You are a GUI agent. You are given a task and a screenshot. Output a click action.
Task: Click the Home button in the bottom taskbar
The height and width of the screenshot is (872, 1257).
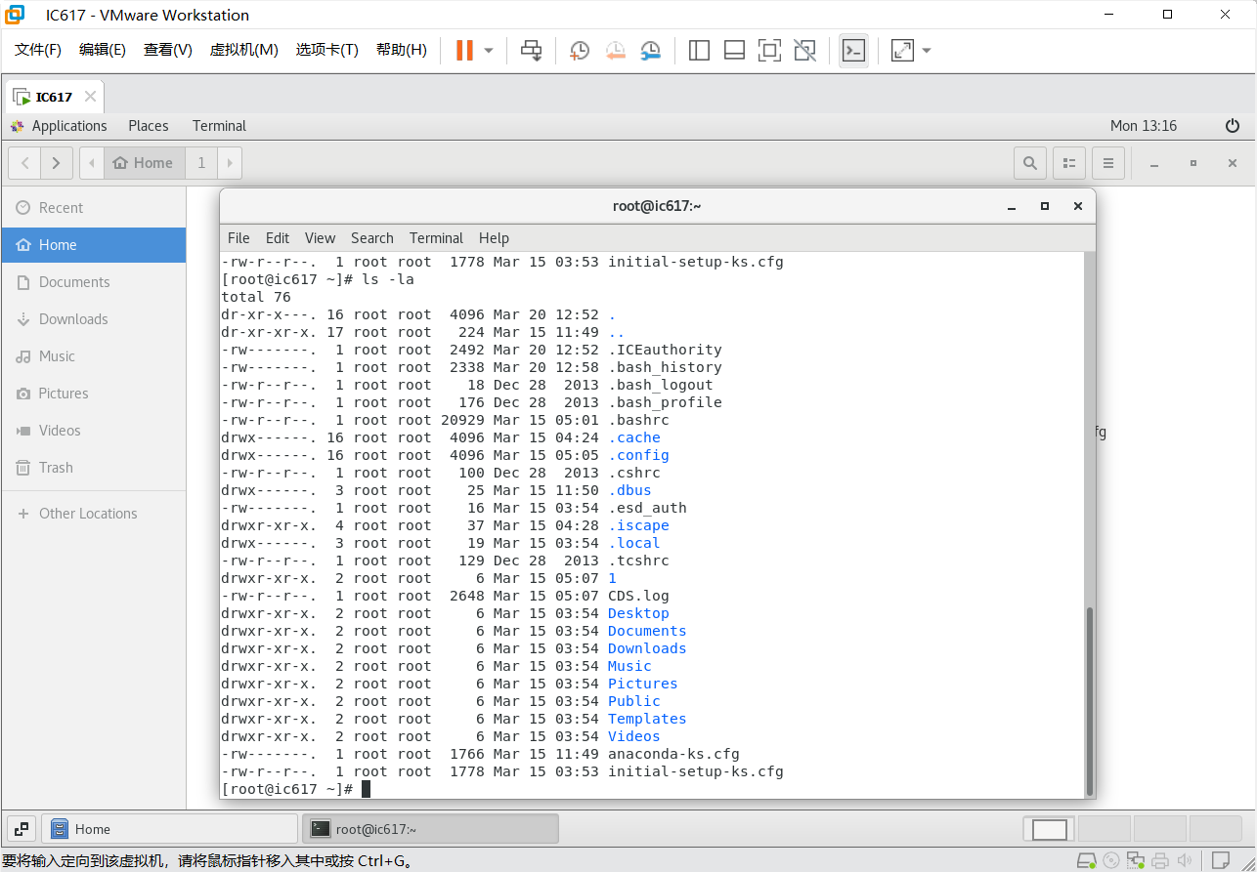click(169, 829)
